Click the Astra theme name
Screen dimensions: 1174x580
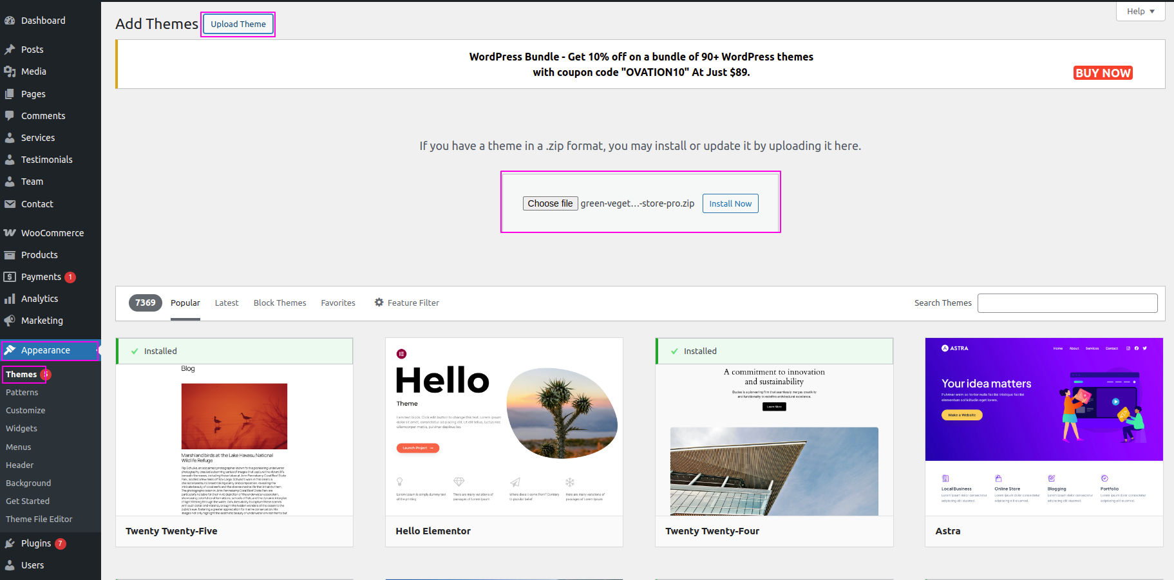tap(948, 531)
